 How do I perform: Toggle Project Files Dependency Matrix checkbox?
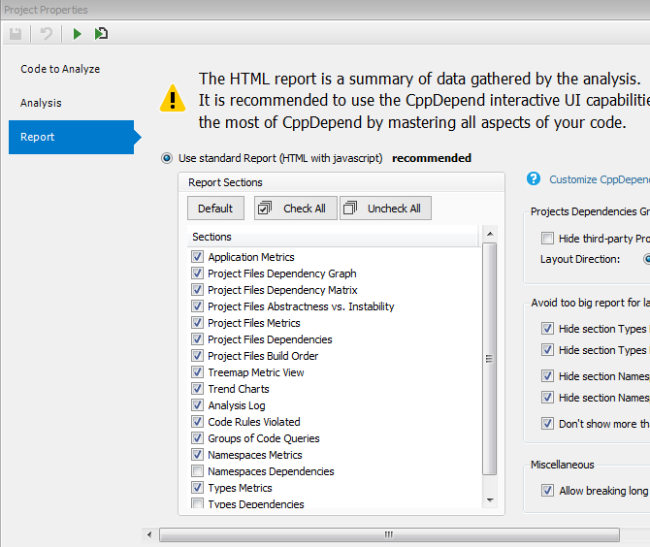(197, 290)
